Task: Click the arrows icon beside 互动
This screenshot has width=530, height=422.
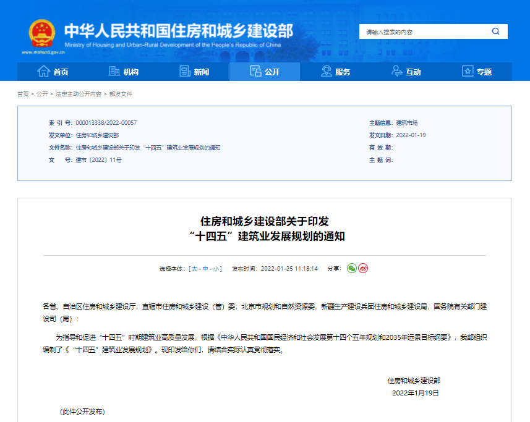Action: pos(397,72)
